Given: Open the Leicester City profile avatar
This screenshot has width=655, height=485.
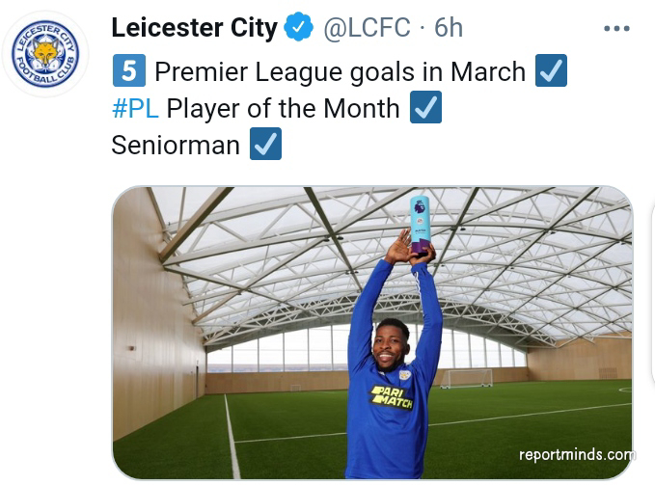Looking at the screenshot, I should coord(45,53).
